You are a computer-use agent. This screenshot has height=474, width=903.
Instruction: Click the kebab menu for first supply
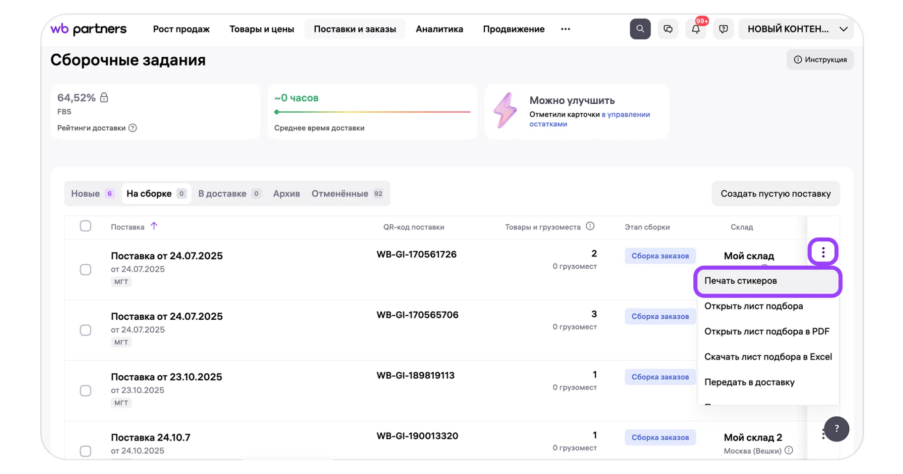point(823,252)
